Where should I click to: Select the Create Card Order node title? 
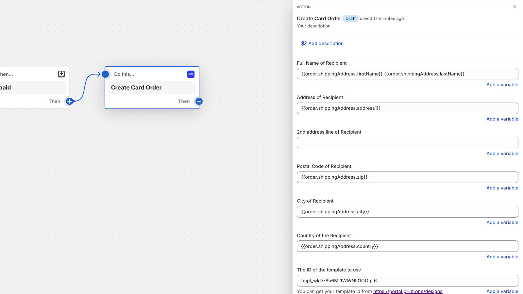point(136,88)
